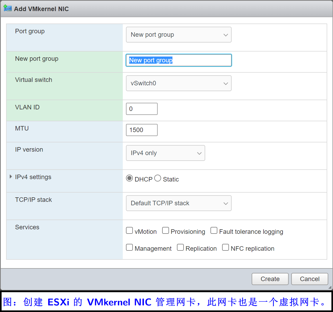Enable NFC replication service
333x312 pixels.
coord(226,247)
